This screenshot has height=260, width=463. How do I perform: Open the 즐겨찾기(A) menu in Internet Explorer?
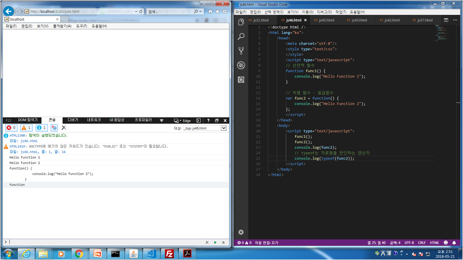(x=62, y=26)
